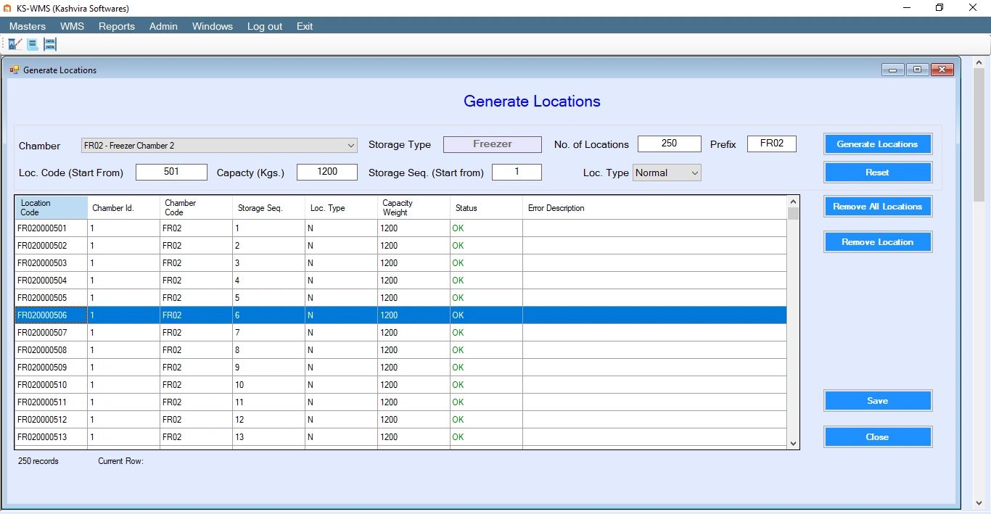The height and width of the screenshot is (514, 991).
Task: Click Log out in the menu bar
Action: 264,26
